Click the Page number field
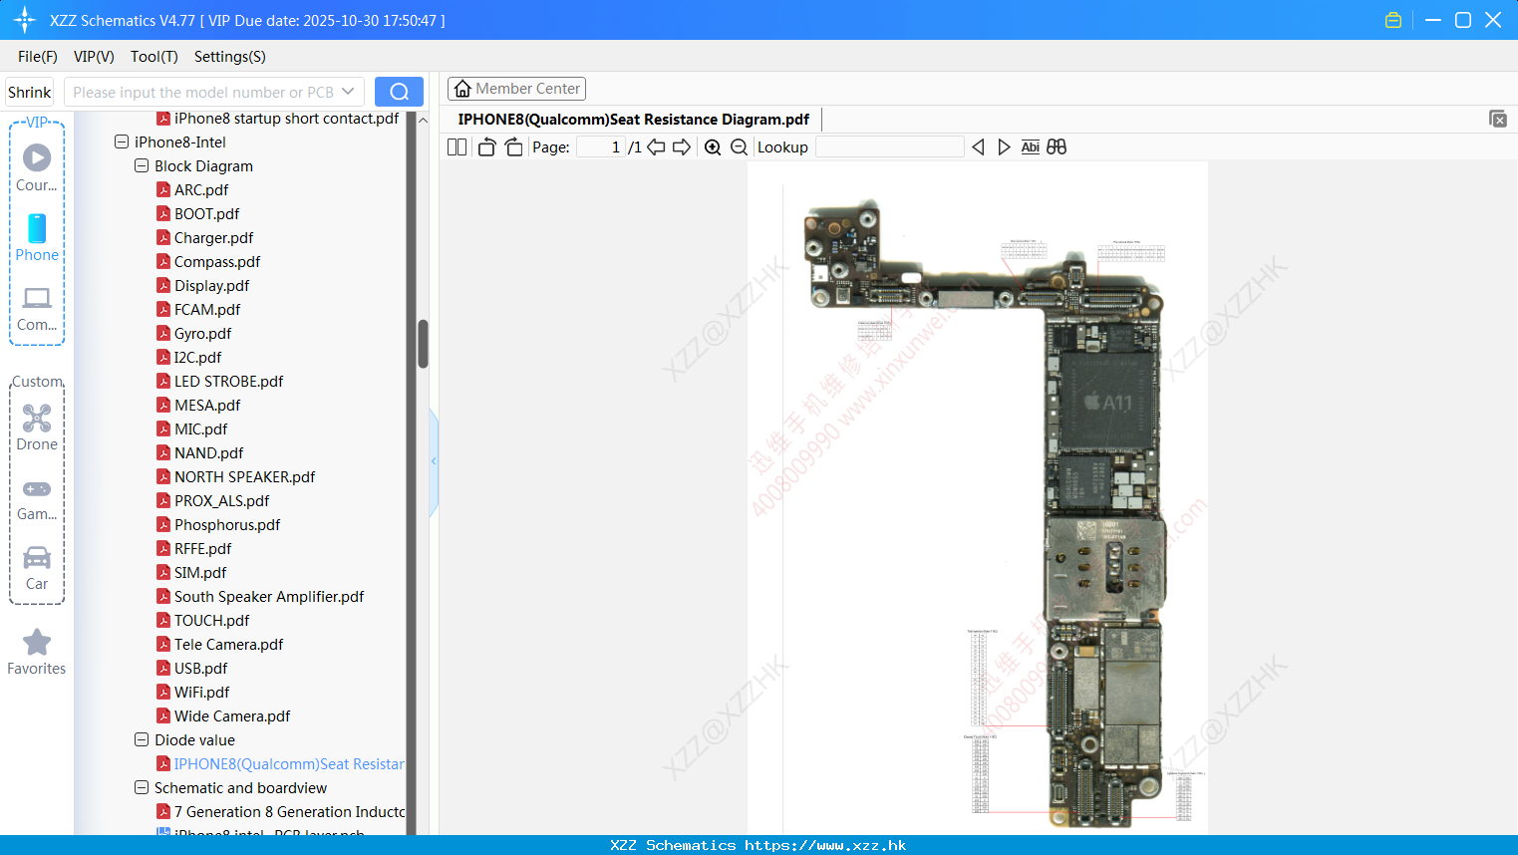The image size is (1518, 855). click(x=601, y=147)
